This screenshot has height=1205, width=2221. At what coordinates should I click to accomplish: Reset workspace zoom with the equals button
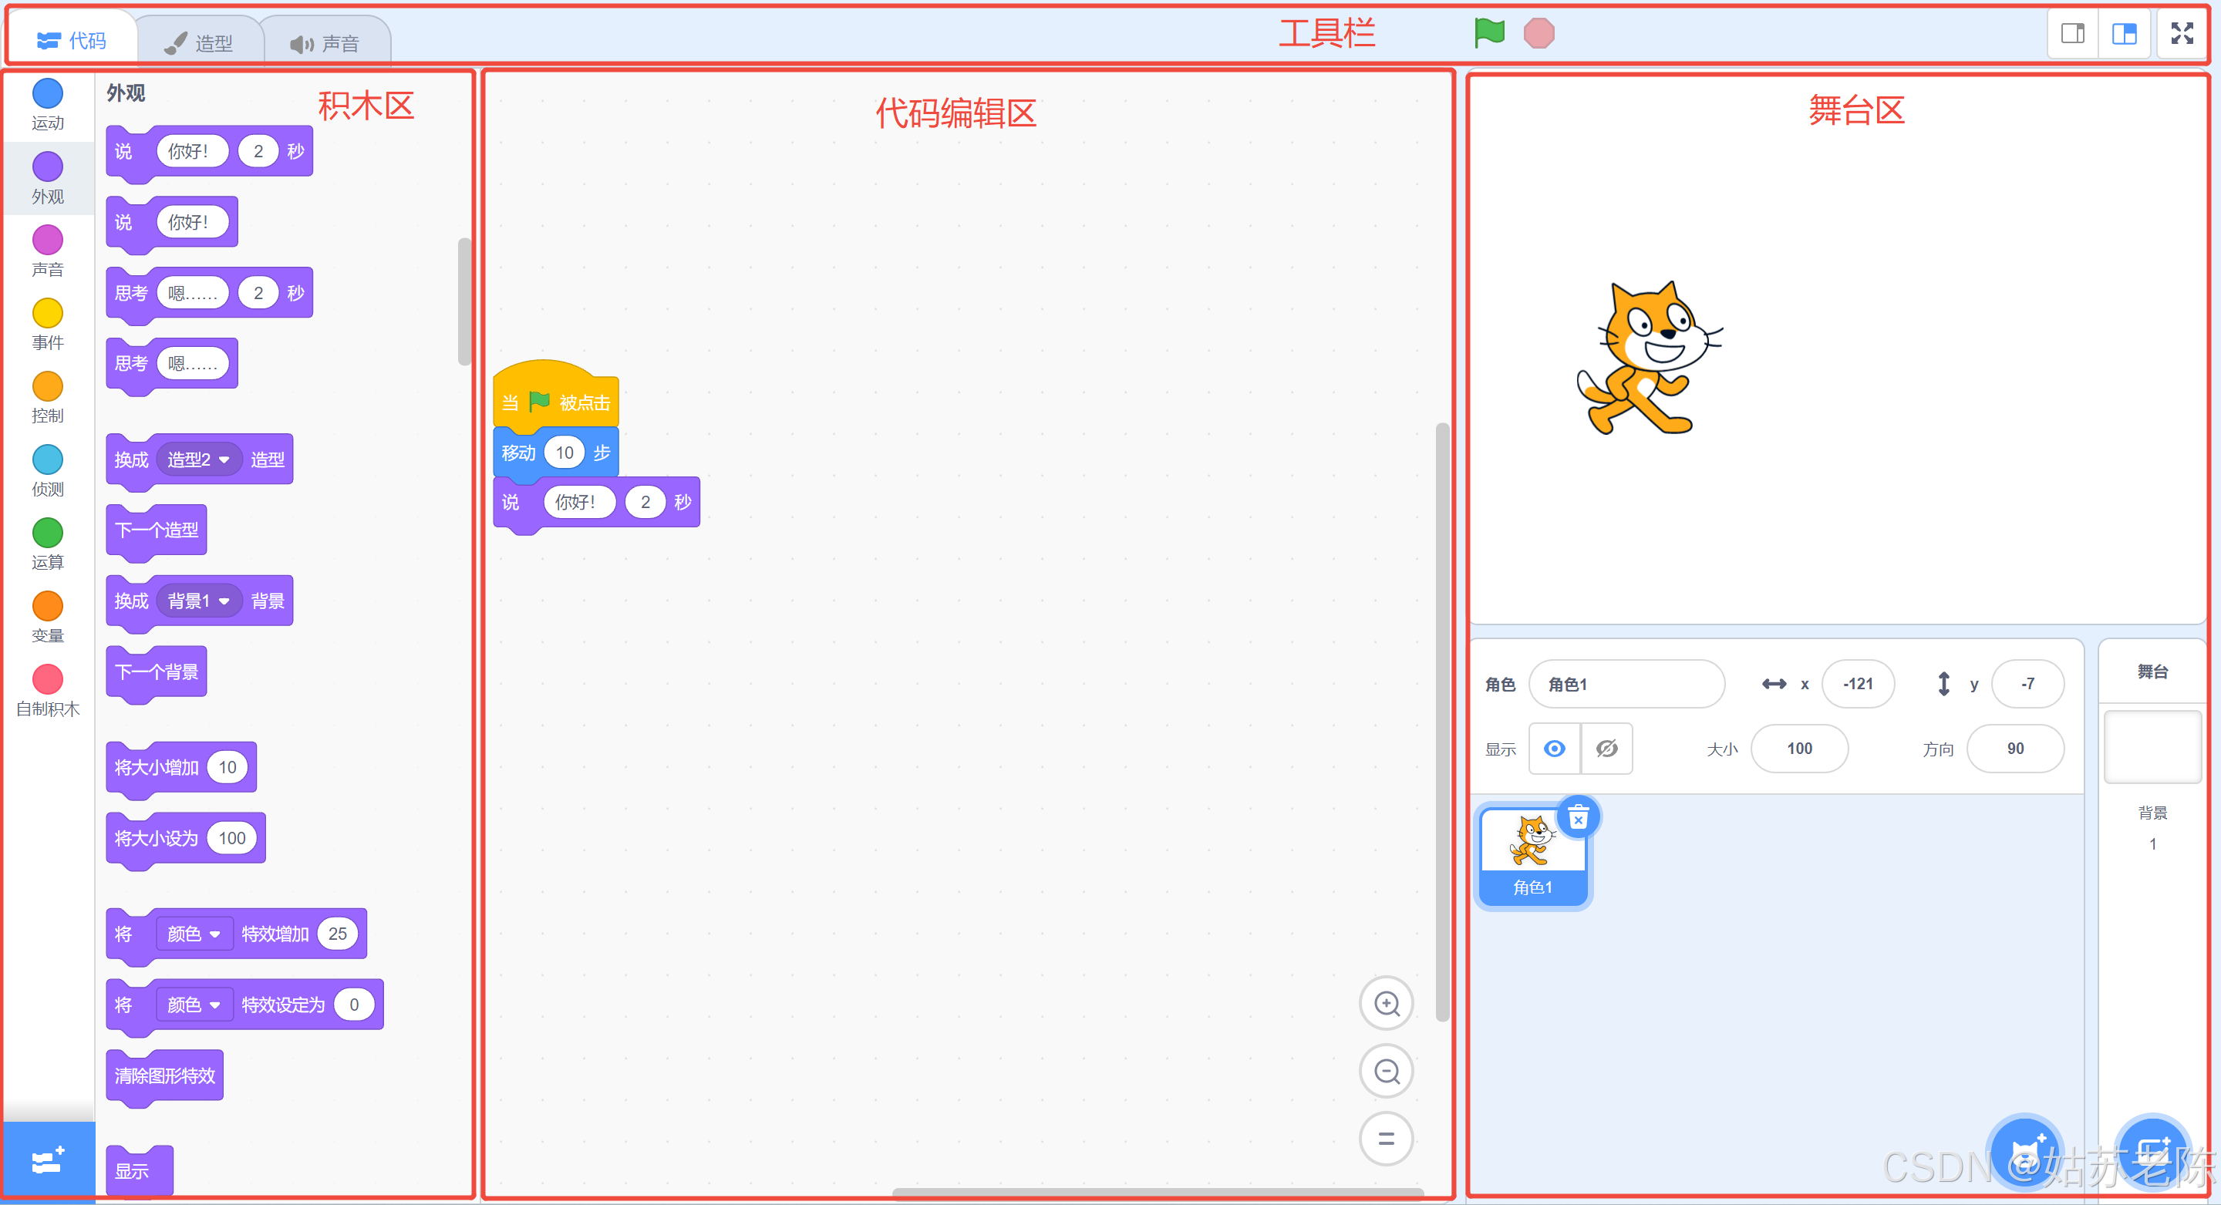tap(1386, 1139)
